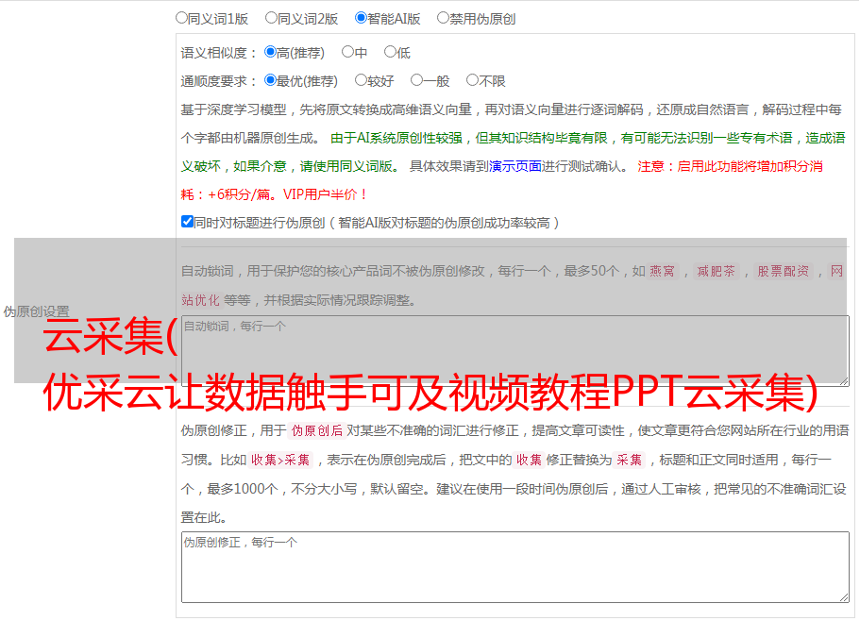Set 语义相似度 to 高(推荐)

pyautogui.click(x=270, y=52)
